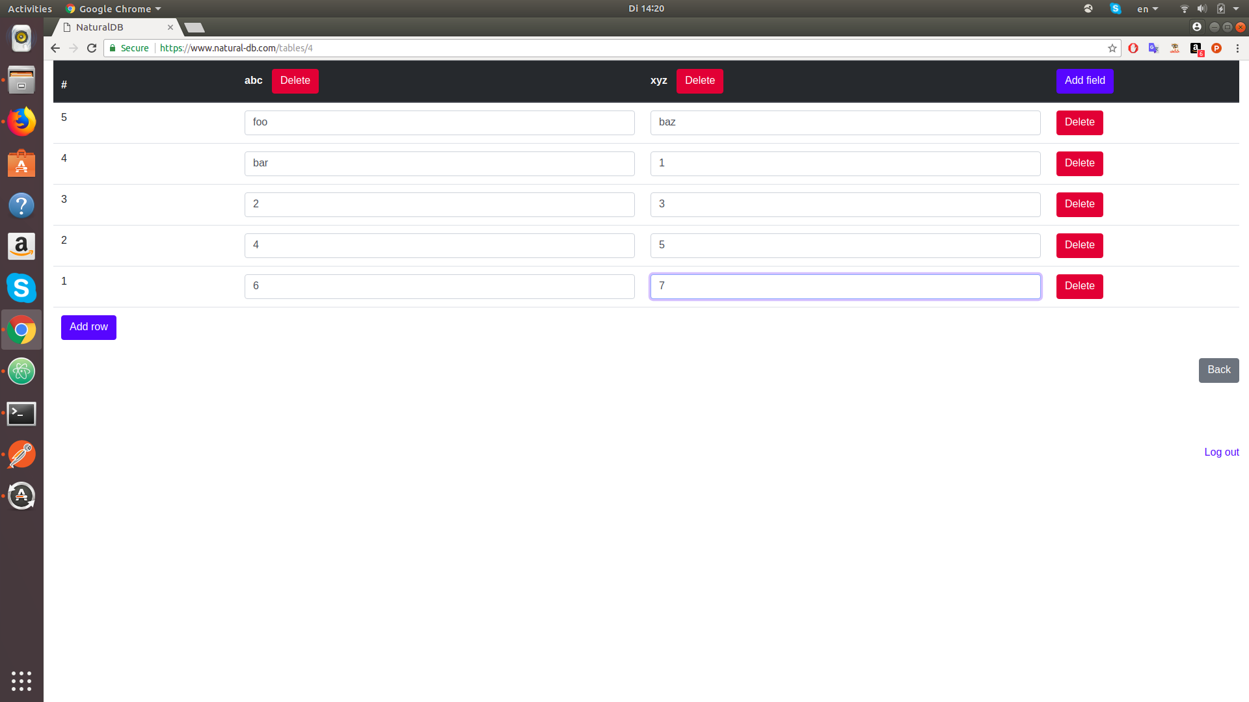Open Show Applications grid
This screenshot has height=702, width=1249.
[x=21, y=681]
